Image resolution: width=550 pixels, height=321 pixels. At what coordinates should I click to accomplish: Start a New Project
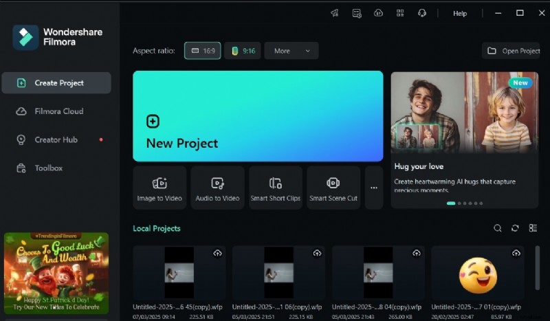[x=258, y=116]
